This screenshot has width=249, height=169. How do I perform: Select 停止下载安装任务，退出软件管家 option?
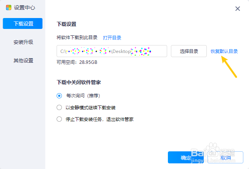point(59,119)
